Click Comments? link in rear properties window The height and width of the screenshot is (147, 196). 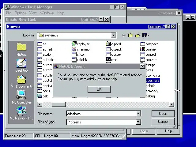click(167, 13)
